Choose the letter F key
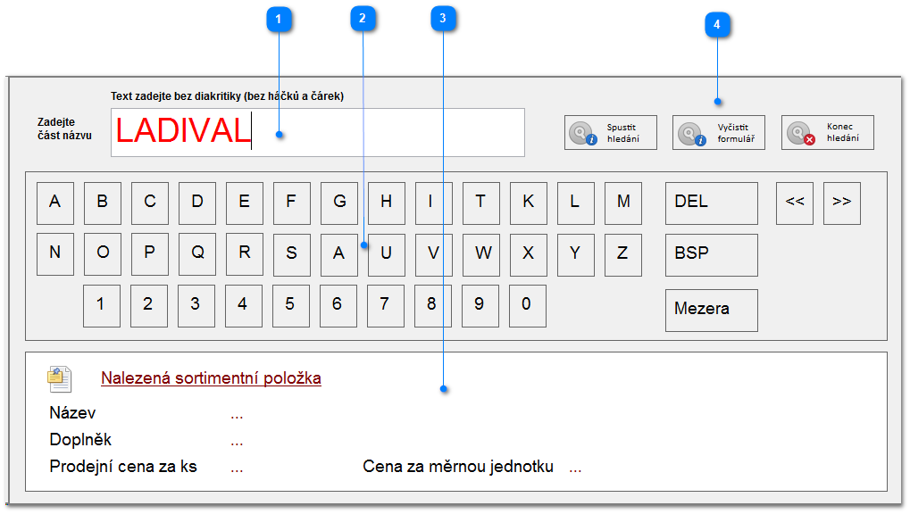The width and height of the screenshot is (910, 514). pyautogui.click(x=292, y=203)
